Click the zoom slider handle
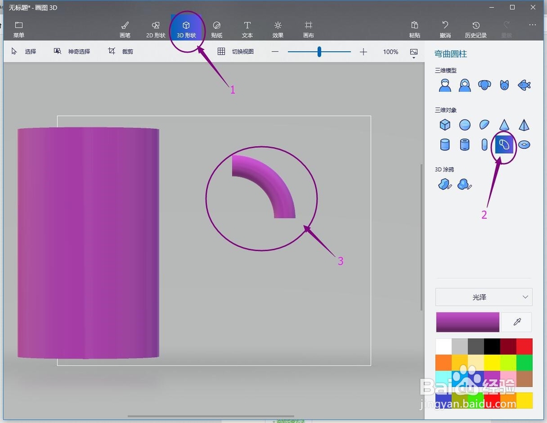 pyautogui.click(x=319, y=51)
